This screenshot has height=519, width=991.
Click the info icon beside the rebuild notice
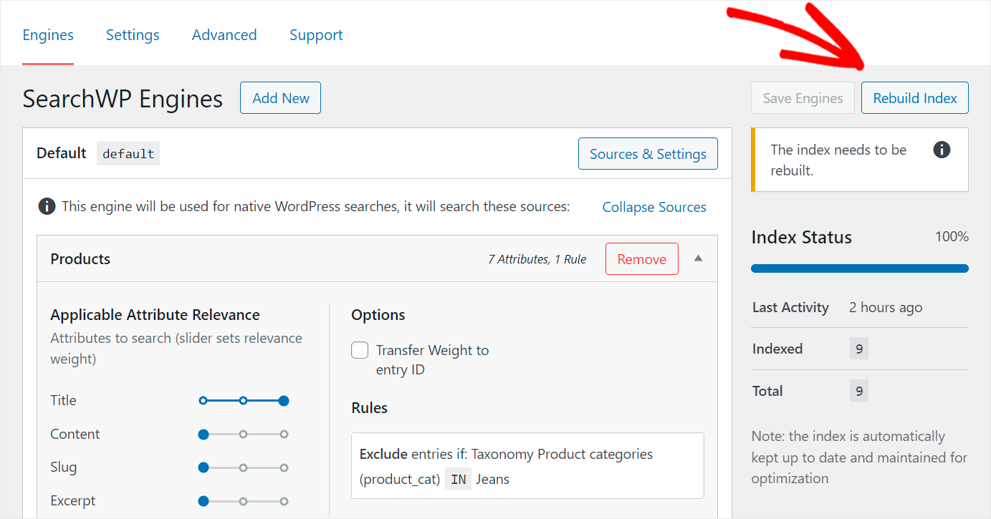[942, 150]
